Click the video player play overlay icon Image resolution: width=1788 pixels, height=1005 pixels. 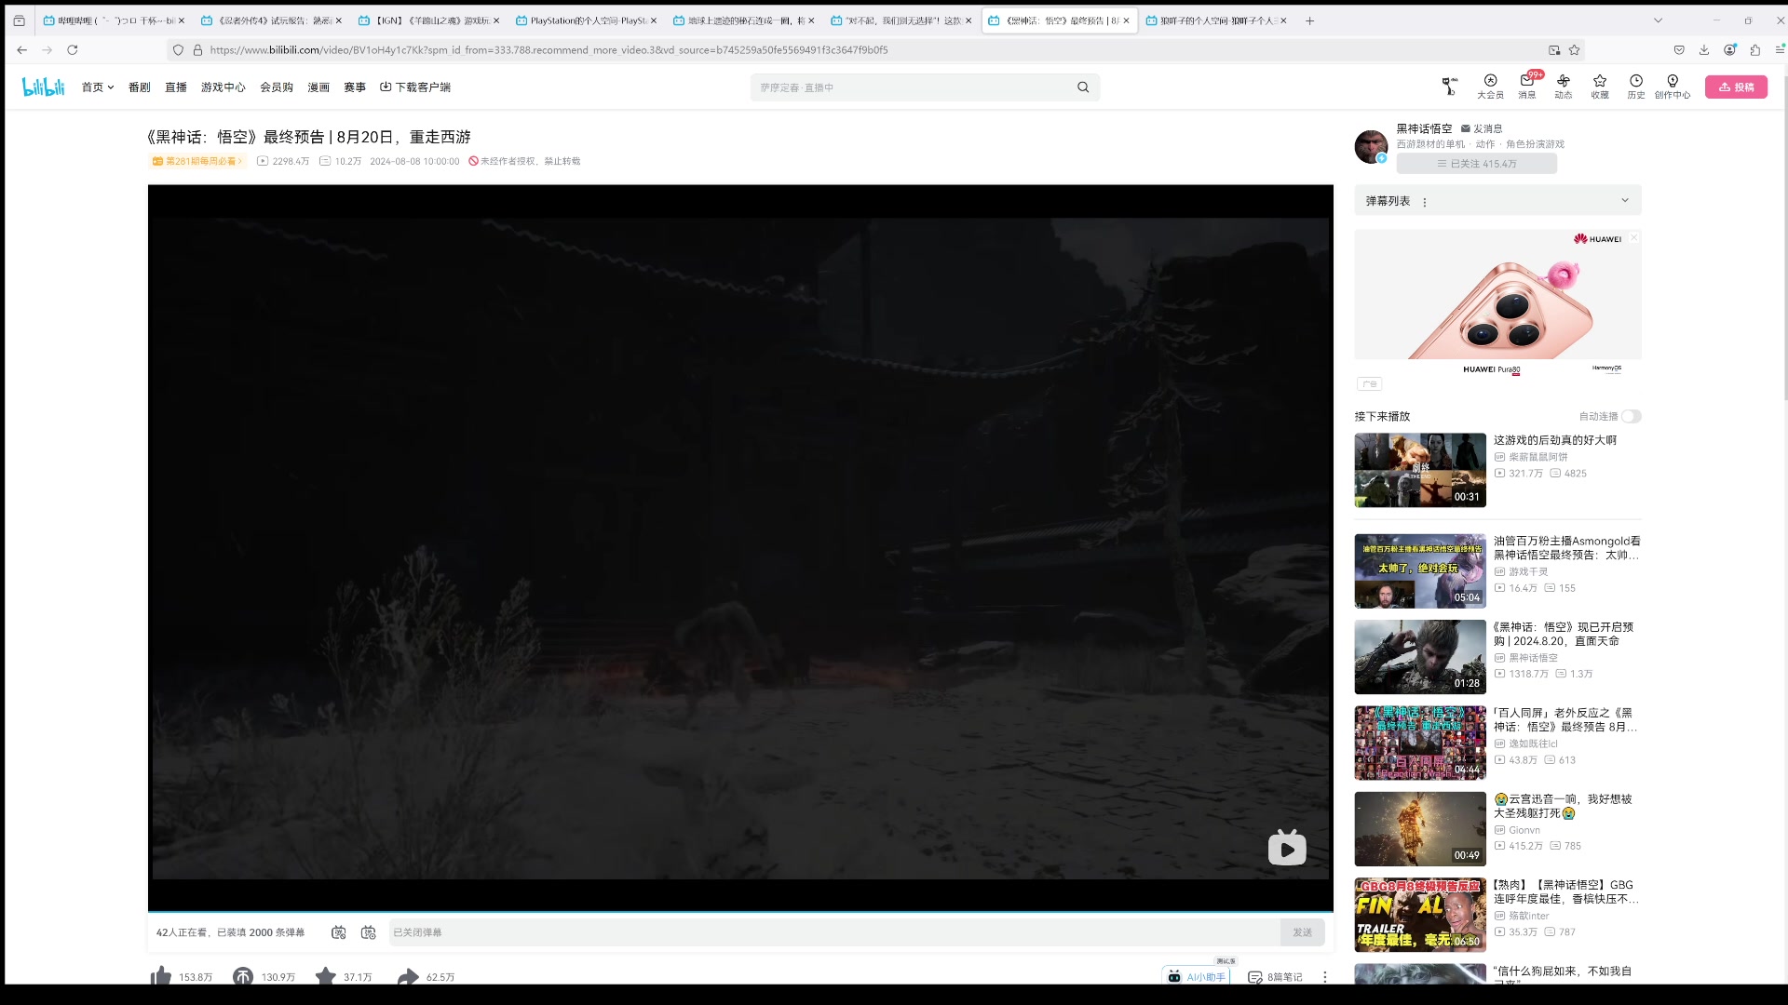1287,848
